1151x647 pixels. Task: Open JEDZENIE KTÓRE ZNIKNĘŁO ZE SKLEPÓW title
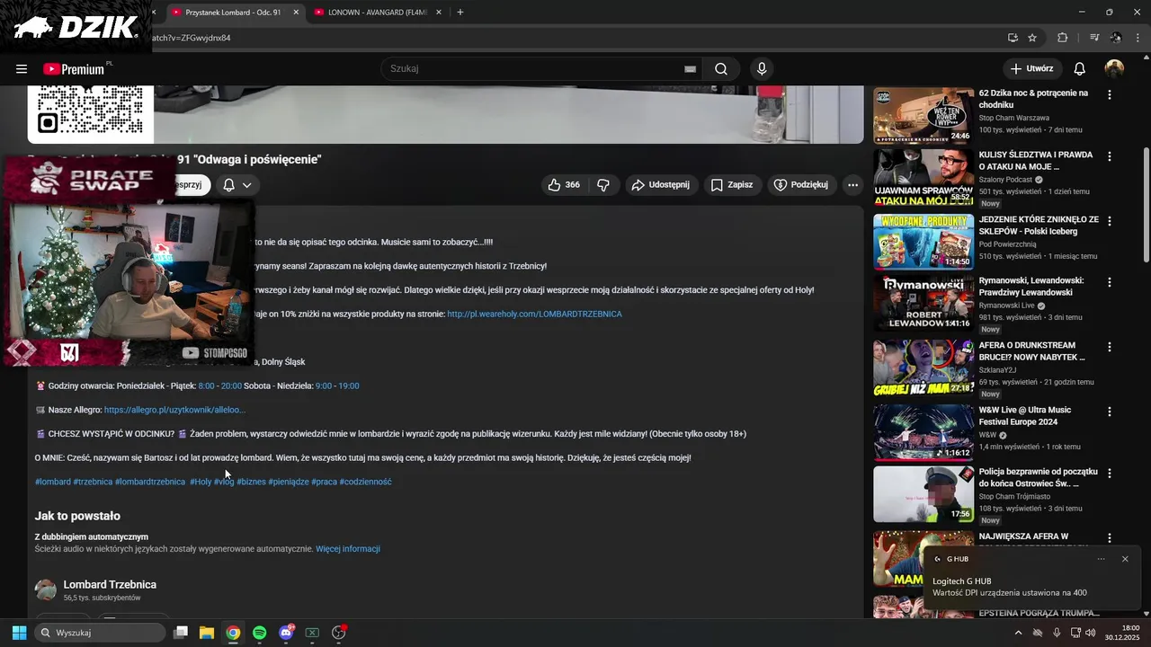coord(1039,226)
